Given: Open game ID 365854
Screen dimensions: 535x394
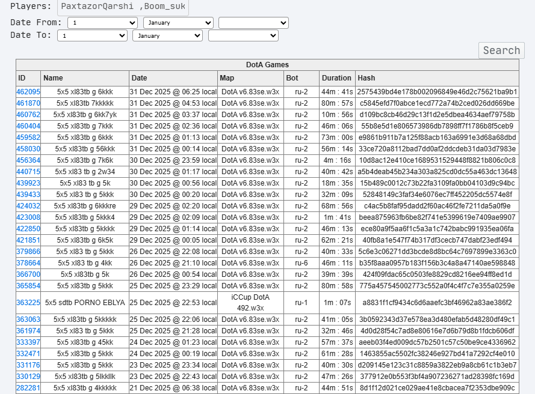Looking at the screenshot, I should coord(28,286).
